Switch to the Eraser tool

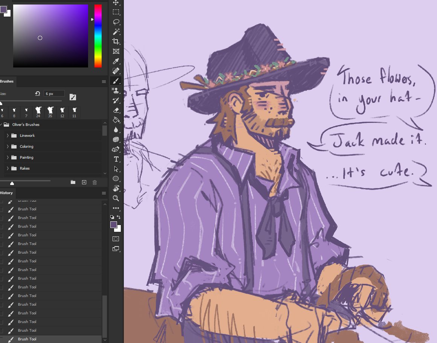coord(116,110)
